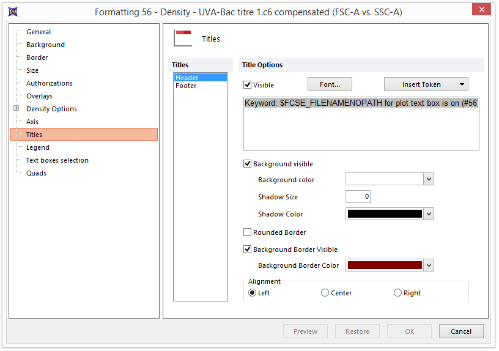Enable the Rounded Border option
Viewport: 499px width, 351px height.
248,232
